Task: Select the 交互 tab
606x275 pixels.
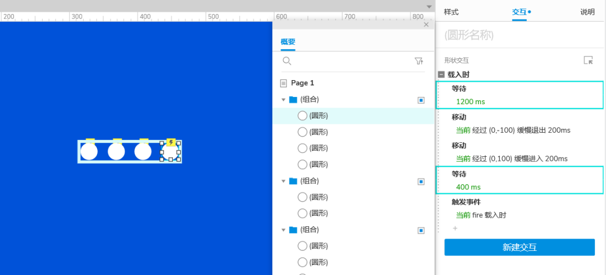Action: [520, 12]
